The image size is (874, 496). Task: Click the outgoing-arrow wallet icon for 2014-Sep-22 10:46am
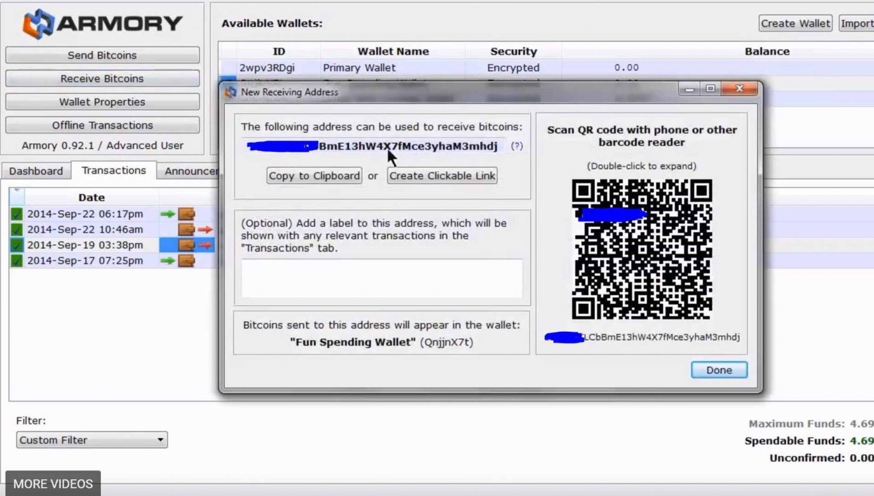point(195,230)
